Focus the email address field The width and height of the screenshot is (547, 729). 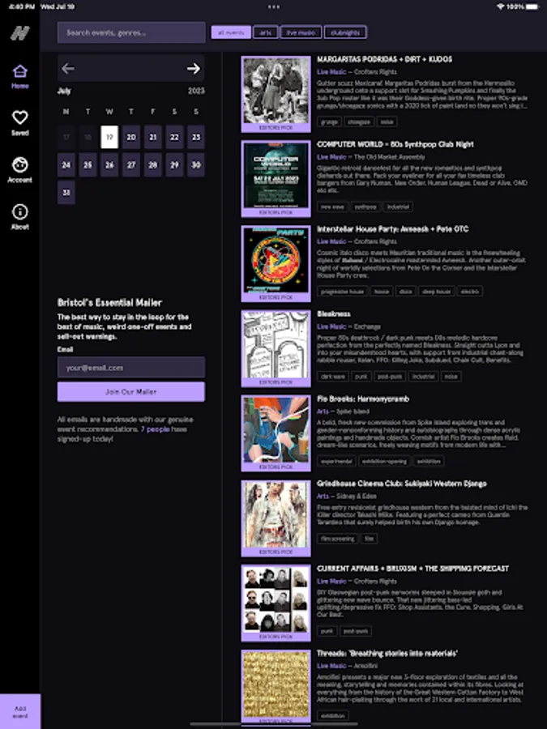pos(131,367)
